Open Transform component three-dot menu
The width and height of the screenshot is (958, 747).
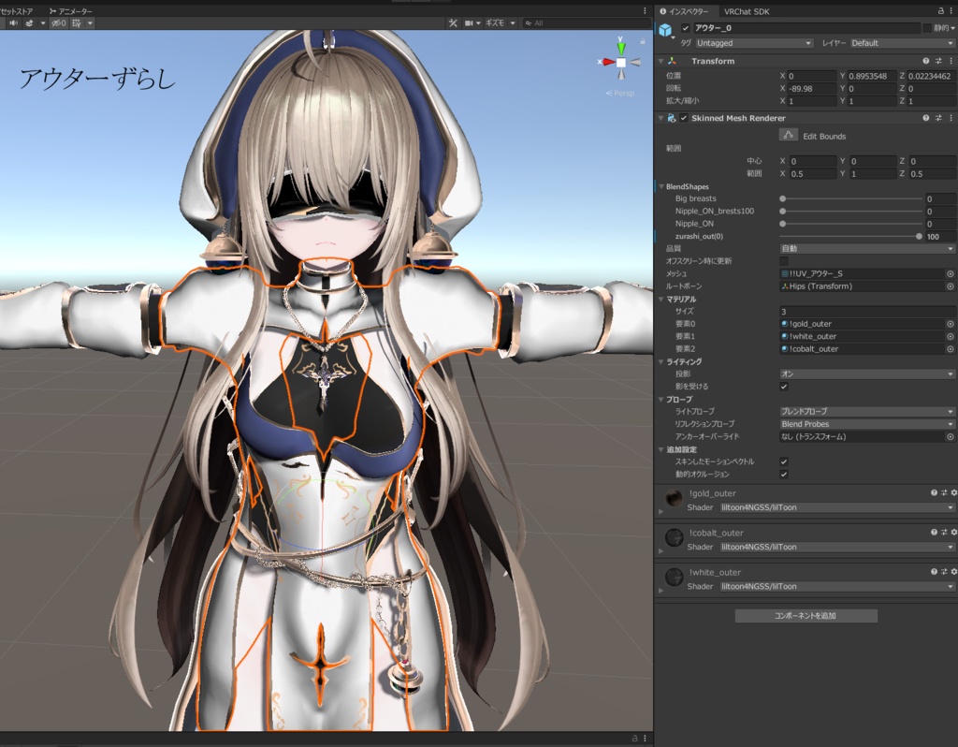click(x=951, y=61)
